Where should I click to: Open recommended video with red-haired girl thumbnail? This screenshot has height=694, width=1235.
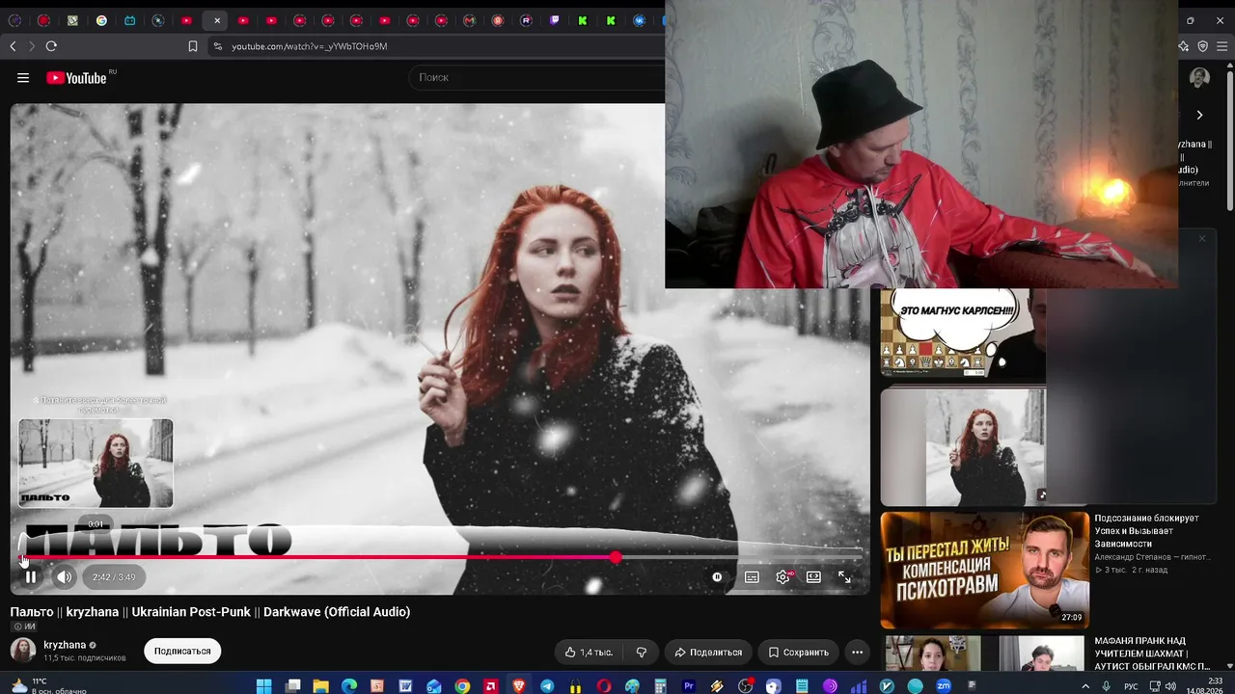click(x=963, y=446)
